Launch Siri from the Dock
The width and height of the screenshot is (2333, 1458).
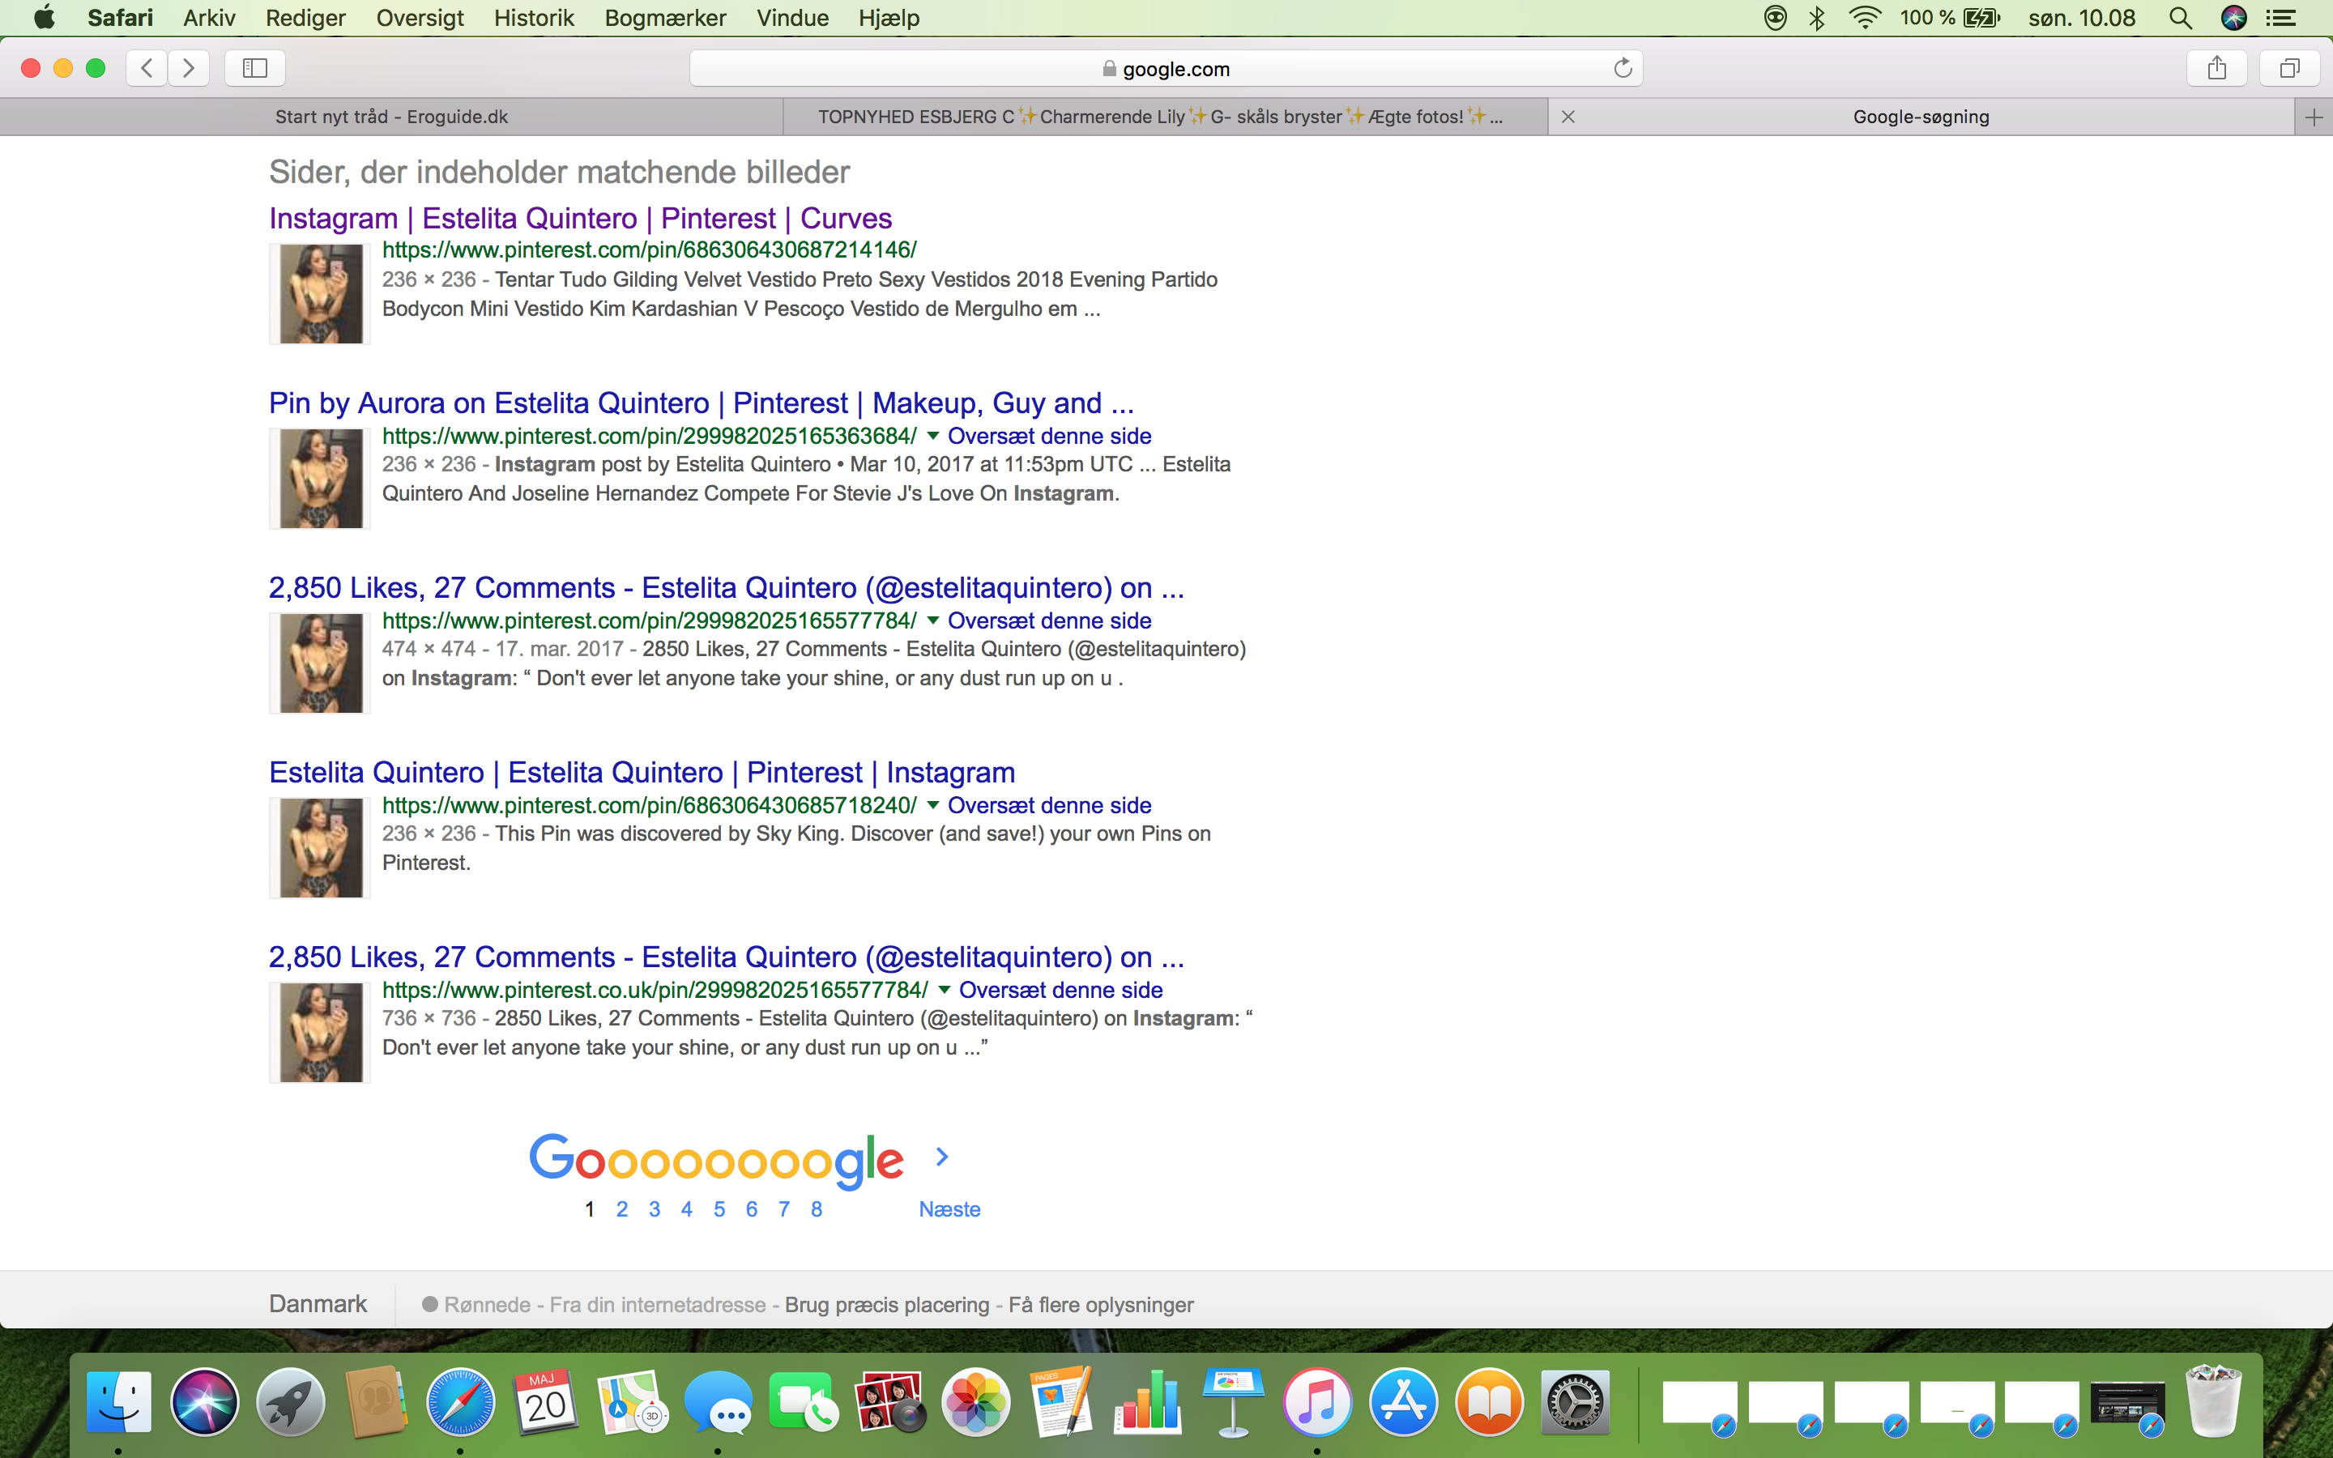[204, 1401]
